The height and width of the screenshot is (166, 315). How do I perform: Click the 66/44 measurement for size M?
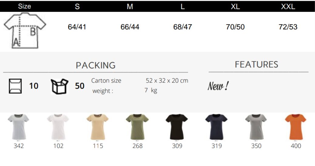coord(130,27)
